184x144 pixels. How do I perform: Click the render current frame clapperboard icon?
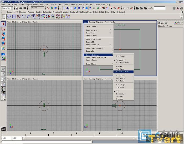point(137,8)
